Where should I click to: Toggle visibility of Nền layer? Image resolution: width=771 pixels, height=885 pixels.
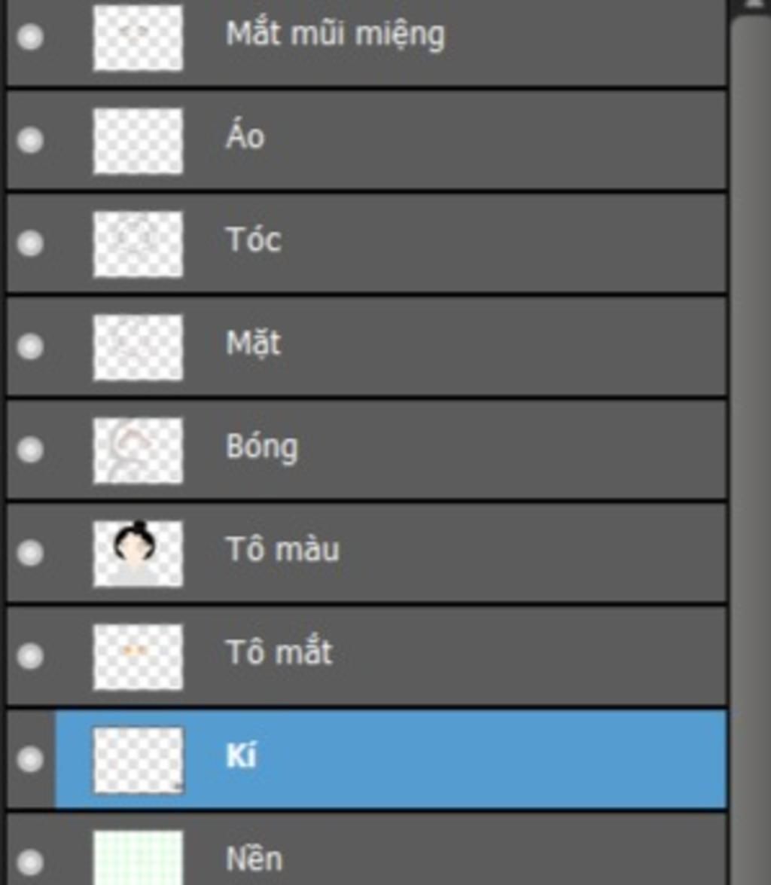coord(30,861)
